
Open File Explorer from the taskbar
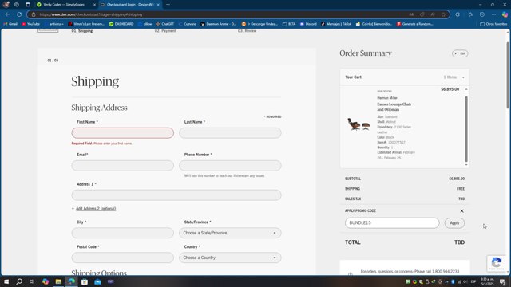(x=58, y=281)
